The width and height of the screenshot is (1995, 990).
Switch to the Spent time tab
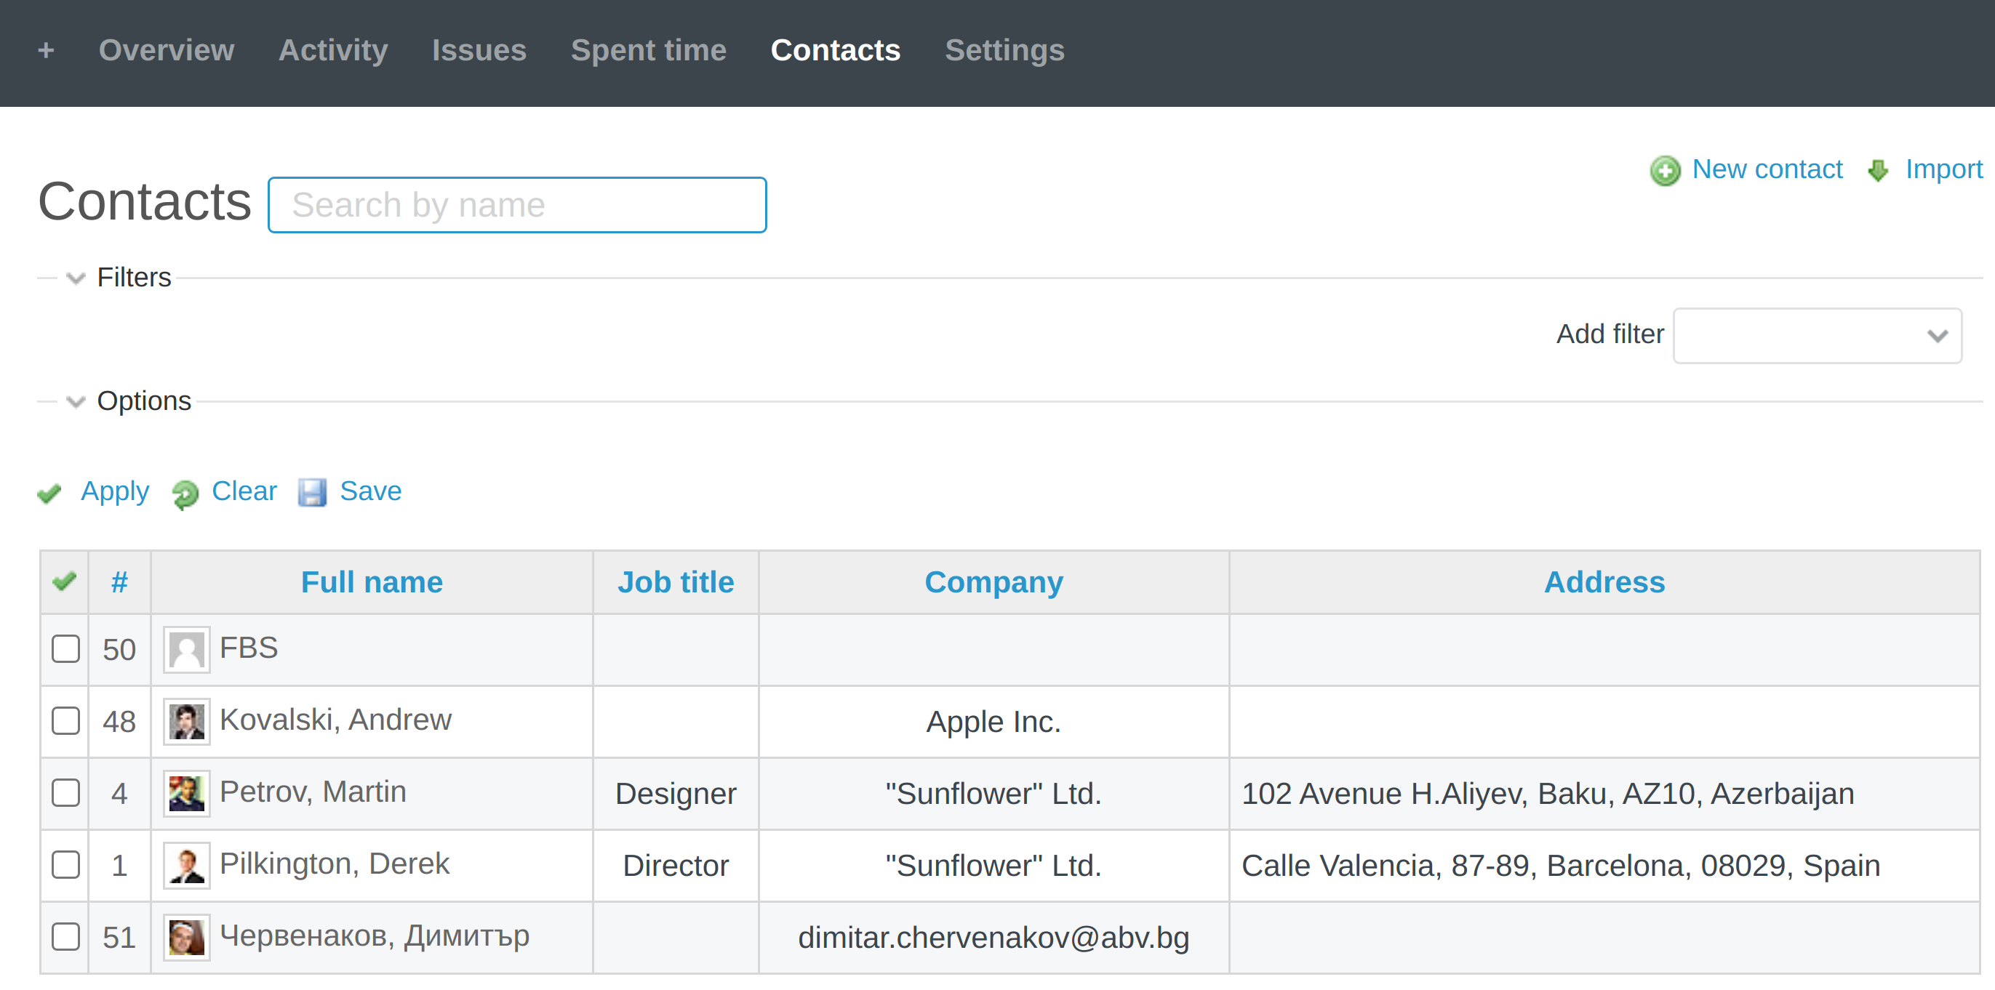click(x=649, y=49)
